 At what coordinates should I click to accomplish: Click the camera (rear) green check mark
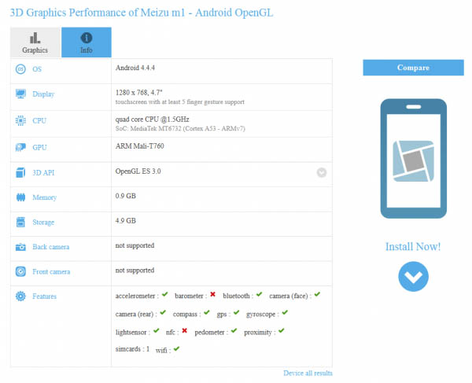pyautogui.click(x=163, y=312)
